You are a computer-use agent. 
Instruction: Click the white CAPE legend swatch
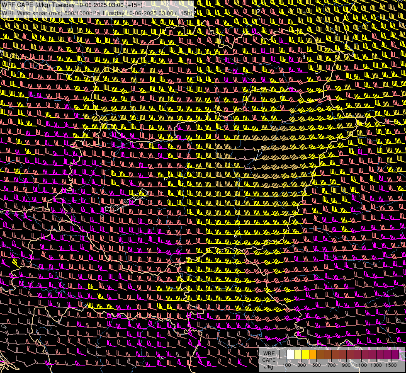pyautogui.click(x=291, y=355)
